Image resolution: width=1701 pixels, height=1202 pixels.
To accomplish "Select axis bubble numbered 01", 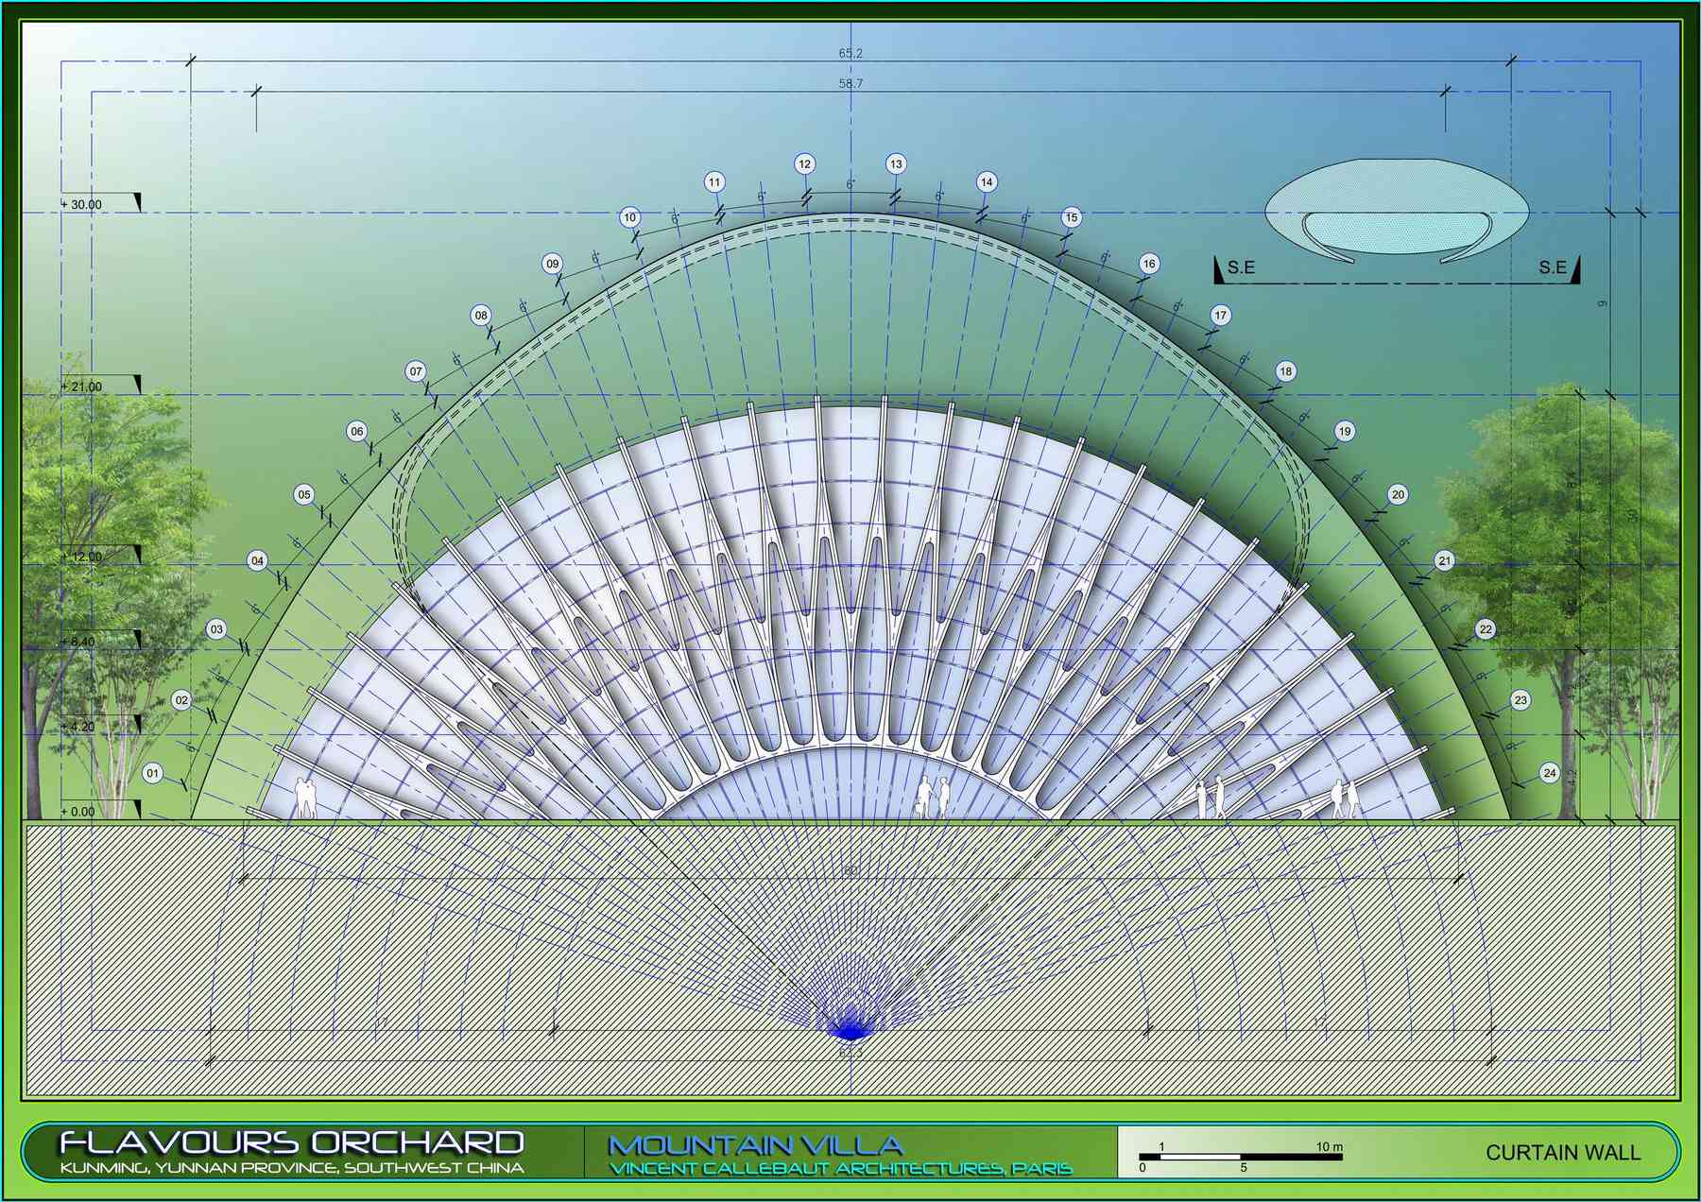I will [x=153, y=773].
